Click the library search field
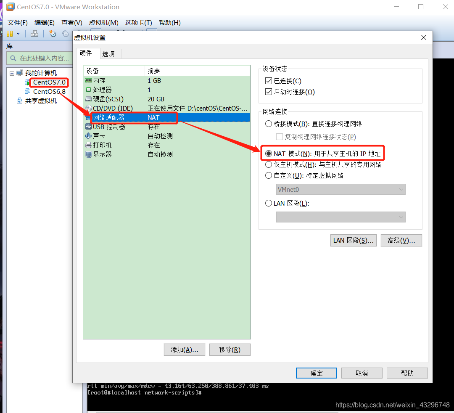 pos(40,58)
